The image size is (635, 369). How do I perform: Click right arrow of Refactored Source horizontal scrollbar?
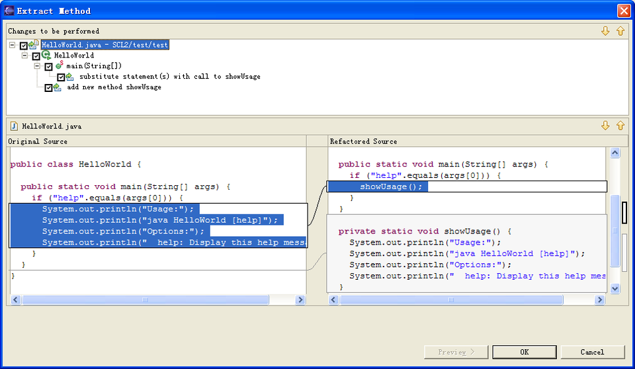coord(600,300)
